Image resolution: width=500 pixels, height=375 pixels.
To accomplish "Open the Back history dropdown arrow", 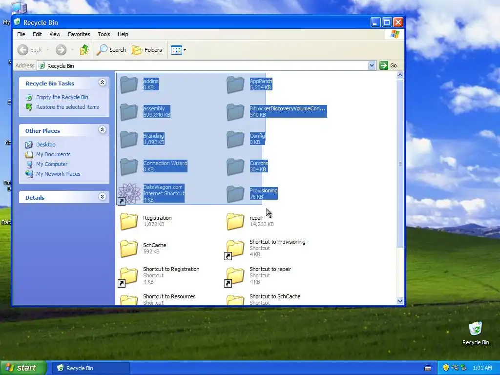I will click(x=48, y=50).
